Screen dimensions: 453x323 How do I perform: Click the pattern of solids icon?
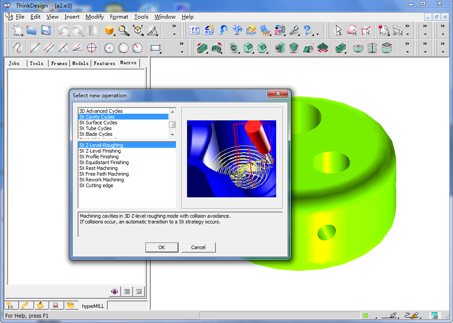point(322,48)
